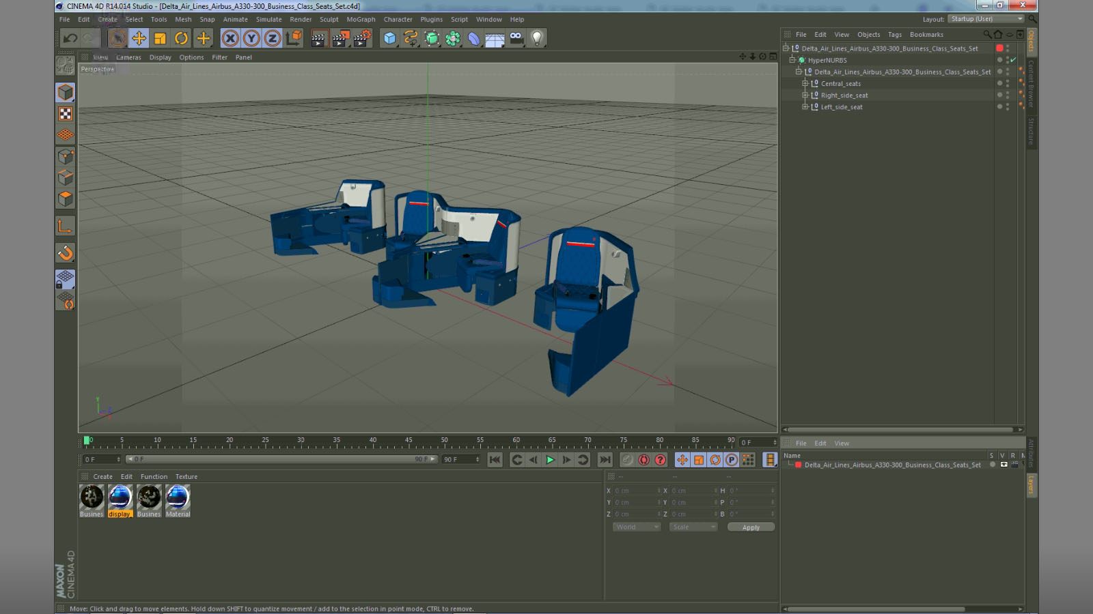Click search icon in Object Manager

(987, 35)
